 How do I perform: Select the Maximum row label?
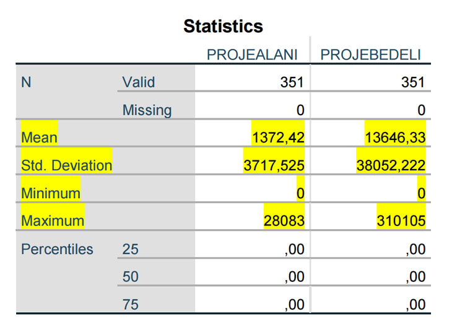click(x=53, y=221)
